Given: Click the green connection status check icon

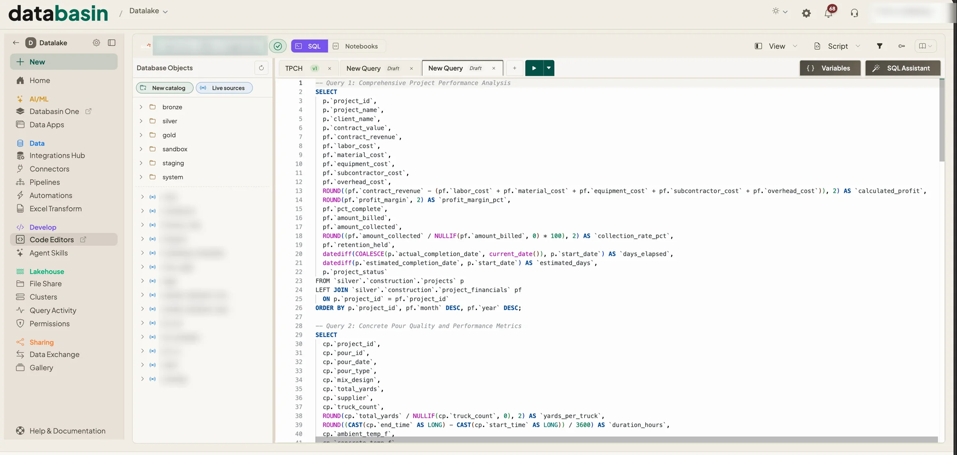Looking at the screenshot, I should 278,46.
